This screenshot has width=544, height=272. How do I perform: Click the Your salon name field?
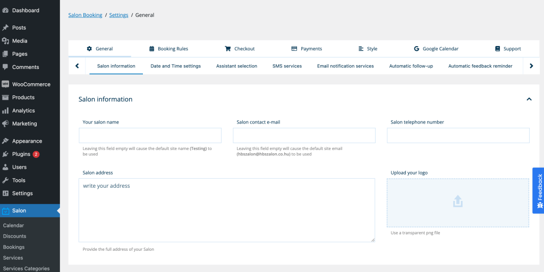(150, 136)
